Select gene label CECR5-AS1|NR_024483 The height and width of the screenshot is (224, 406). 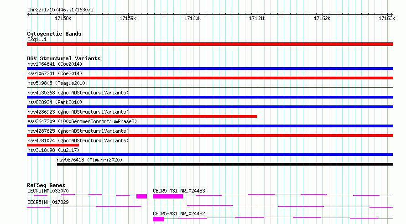179,191
